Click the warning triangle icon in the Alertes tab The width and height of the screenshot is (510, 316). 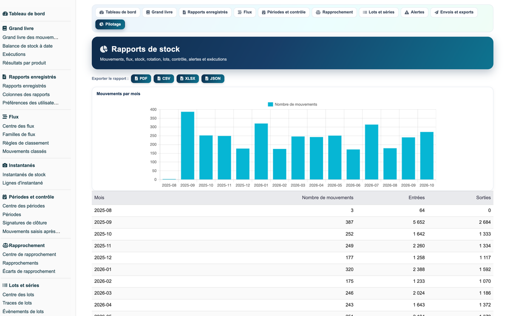coord(407,12)
